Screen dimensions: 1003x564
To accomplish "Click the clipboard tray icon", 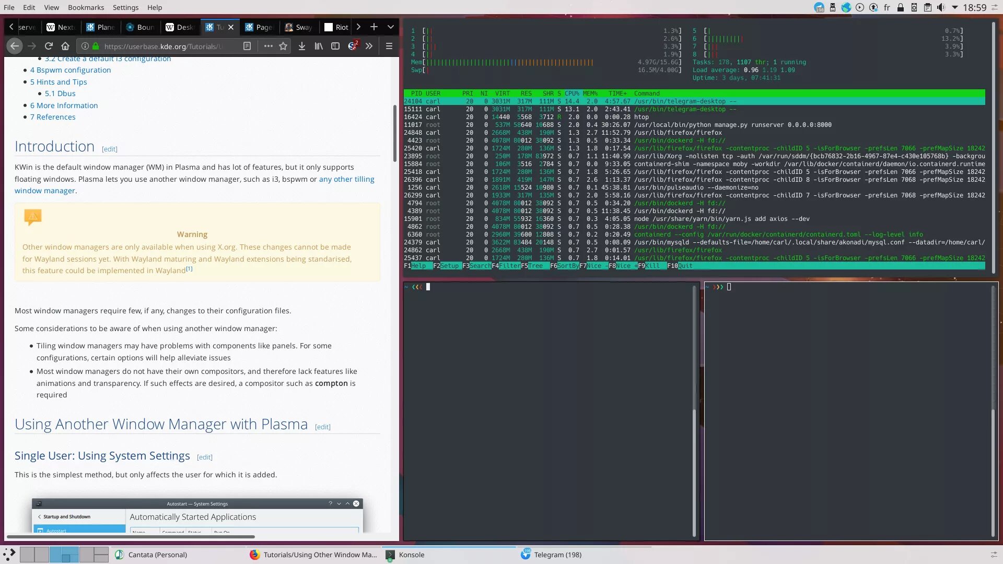I will click(x=927, y=7).
